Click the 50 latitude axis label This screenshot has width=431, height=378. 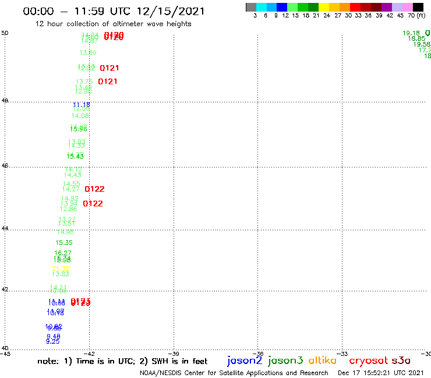[5, 33]
